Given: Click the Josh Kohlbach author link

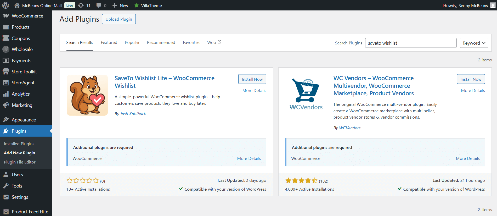Looking at the screenshot, I should click(133, 114).
